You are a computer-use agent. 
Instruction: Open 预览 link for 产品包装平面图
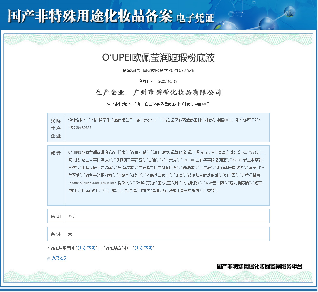[81, 248]
